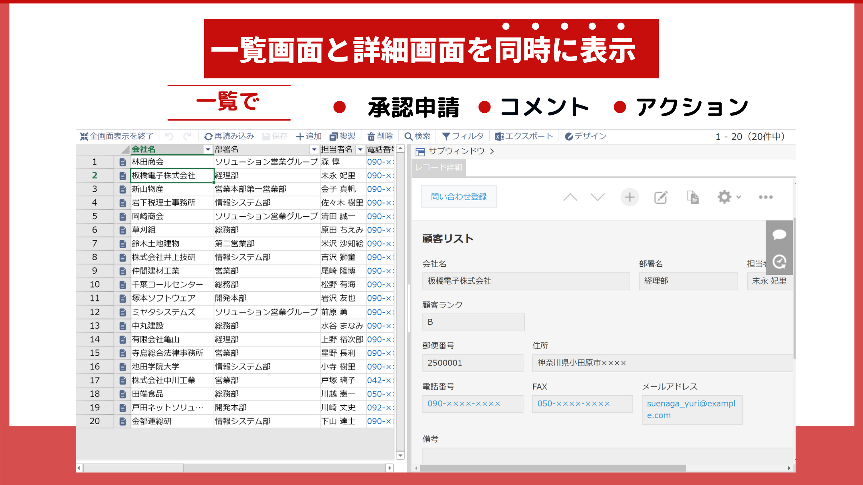The height and width of the screenshot is (485, 863).
Task: Open the three-dots more options menu
Action: pyautogui.click(x=766, y=197)
